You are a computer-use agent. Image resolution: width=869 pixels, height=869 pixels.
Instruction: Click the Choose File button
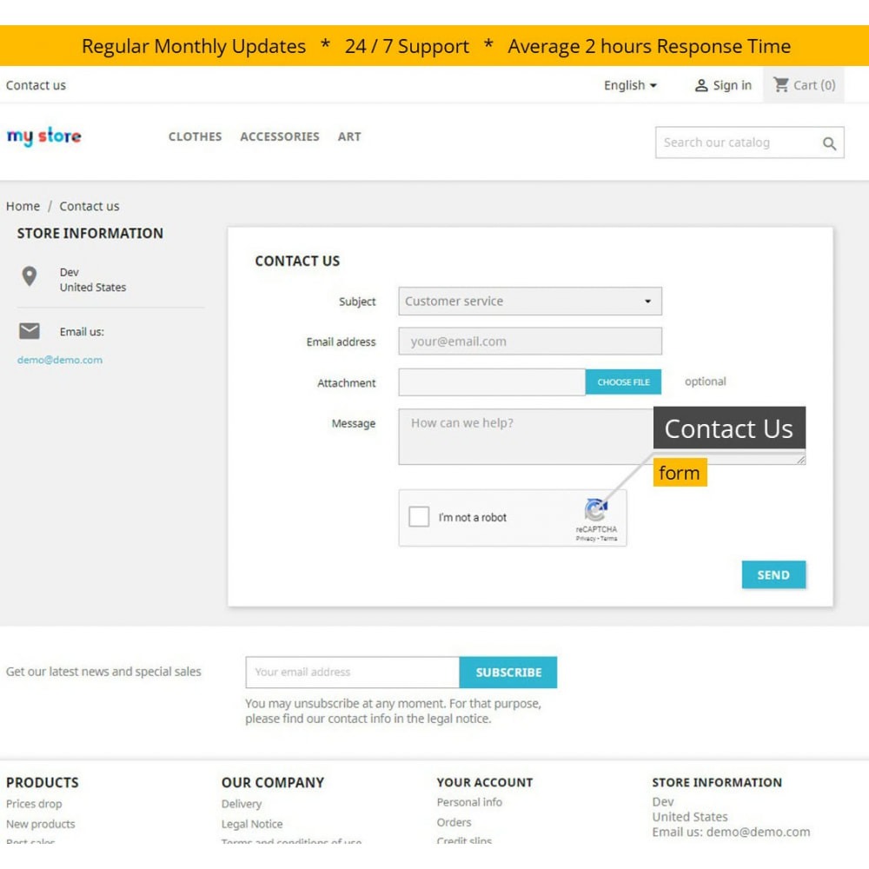pos(623,381)
